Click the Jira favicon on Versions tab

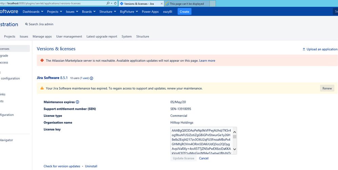click(x=121, y=4)
